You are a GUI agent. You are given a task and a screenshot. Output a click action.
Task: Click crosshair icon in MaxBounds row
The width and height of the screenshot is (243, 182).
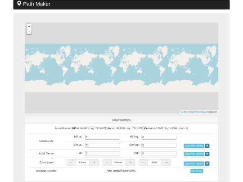coord(207,146)
